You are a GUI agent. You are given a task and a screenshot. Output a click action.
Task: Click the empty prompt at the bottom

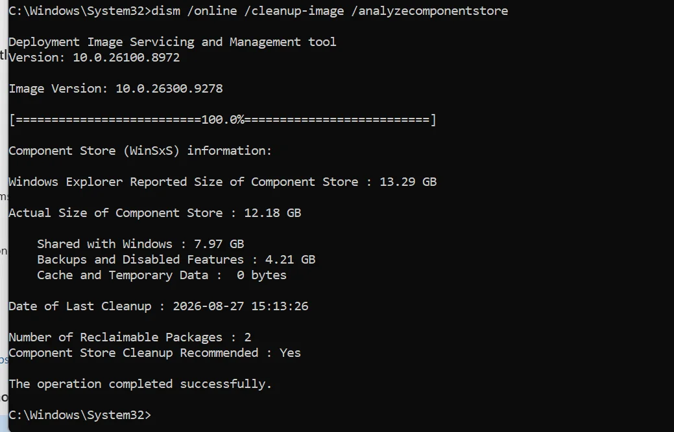[80, 415]
